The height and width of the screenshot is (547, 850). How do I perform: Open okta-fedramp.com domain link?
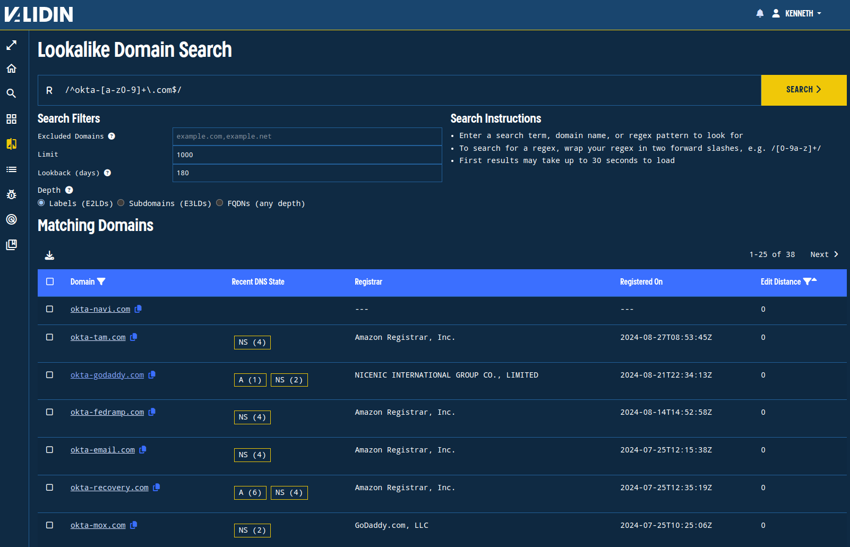[x=107, y=412]
